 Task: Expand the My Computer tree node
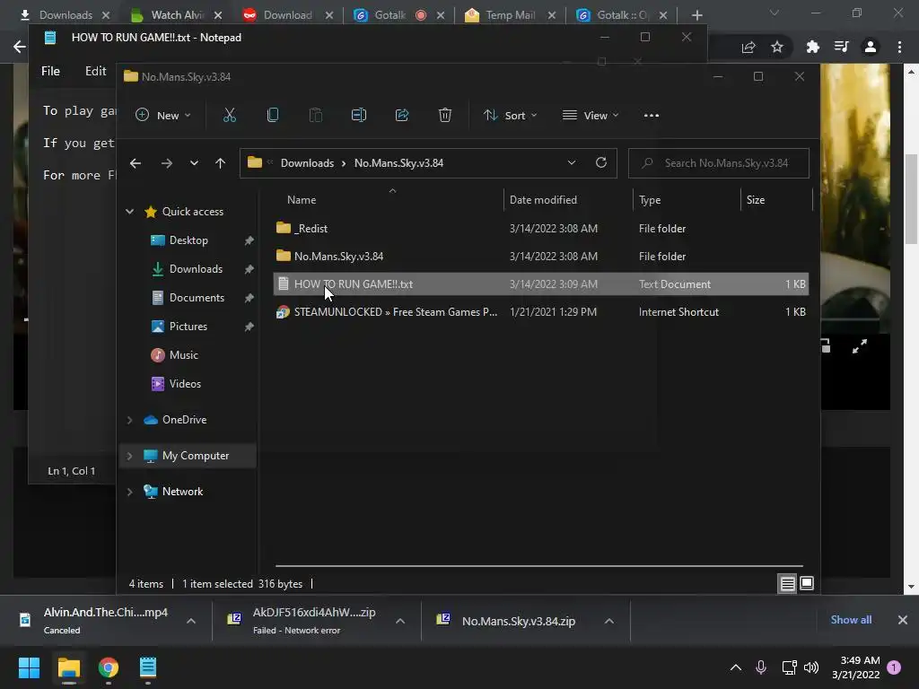[129, 456]
